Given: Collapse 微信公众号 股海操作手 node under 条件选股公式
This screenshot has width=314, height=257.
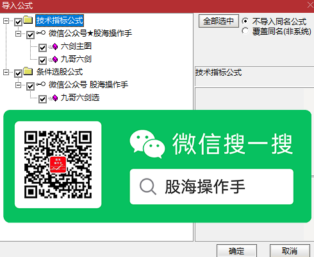Looking at the screenshot, I should point(18,85).
